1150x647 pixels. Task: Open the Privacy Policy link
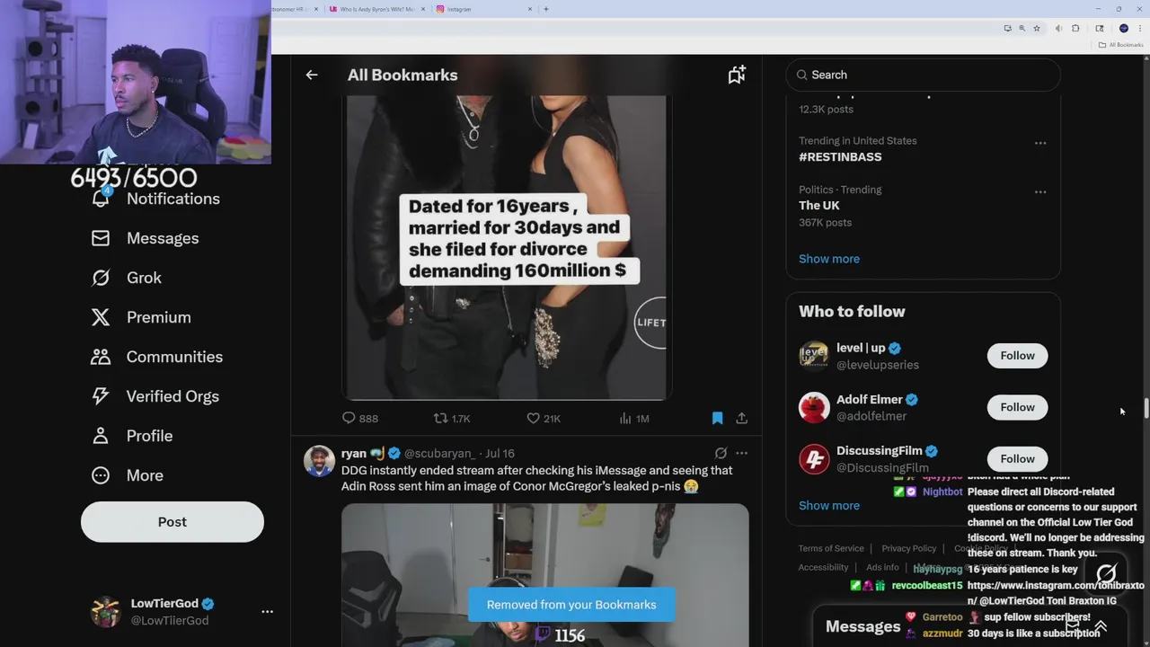click(x=908, y=548)
